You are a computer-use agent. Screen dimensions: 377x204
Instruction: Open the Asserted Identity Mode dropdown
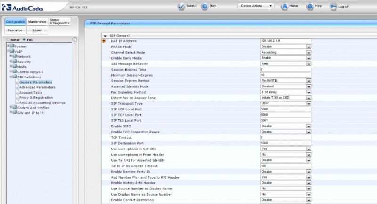pyautogui.click(x=286, y=86)
